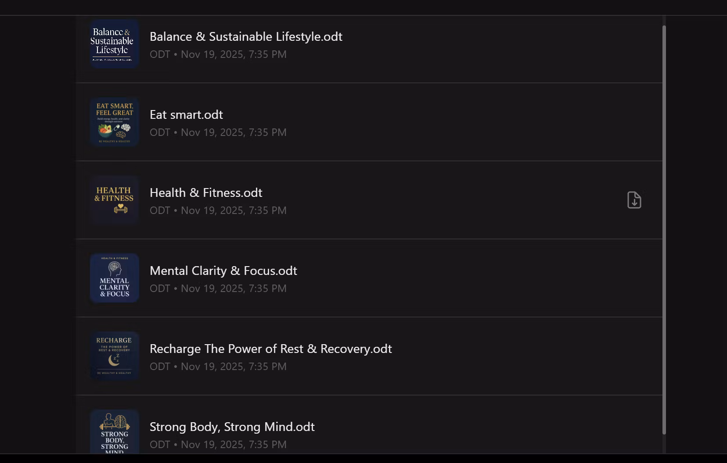Open the Health & Fitness.odt file name
The image size is (727, 463).
coord(206,192)
